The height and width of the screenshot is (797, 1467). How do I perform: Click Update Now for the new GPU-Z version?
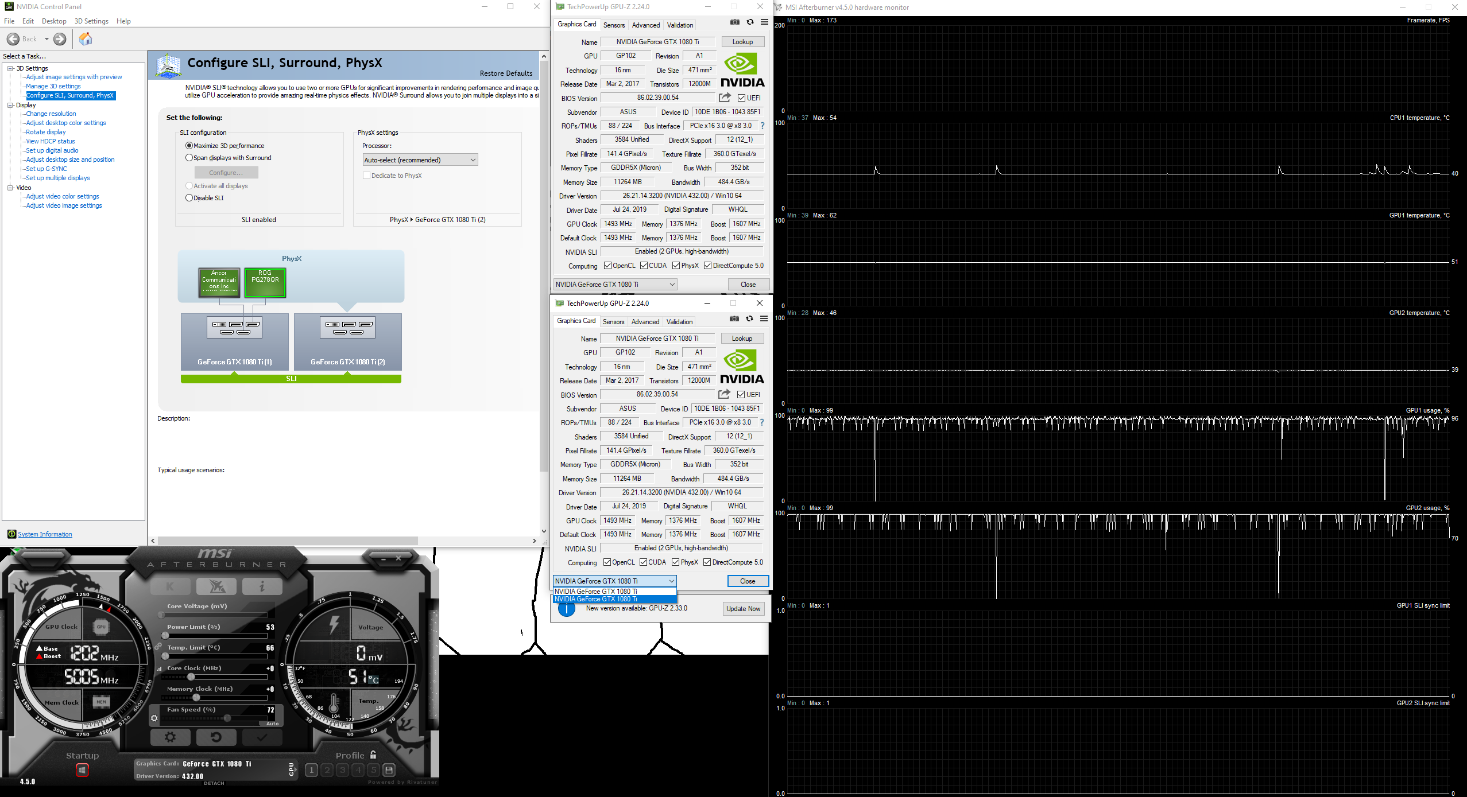pyautogui.click(x=744, y=608)
